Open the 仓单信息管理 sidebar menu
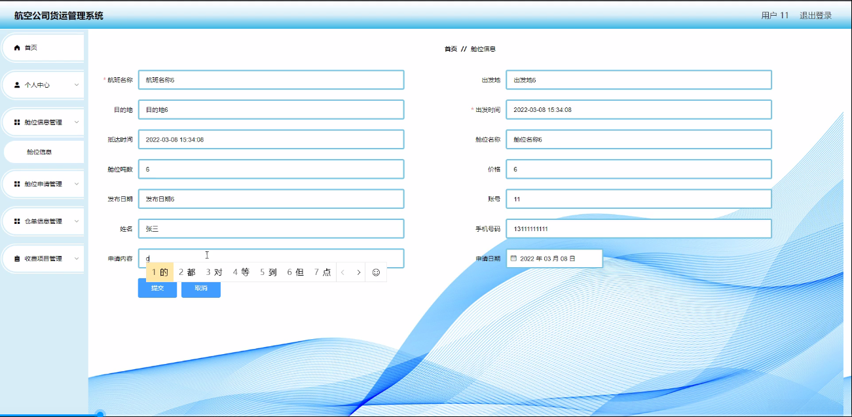The width and height of the screenshot is (852, 417). [x=43, y=221]
